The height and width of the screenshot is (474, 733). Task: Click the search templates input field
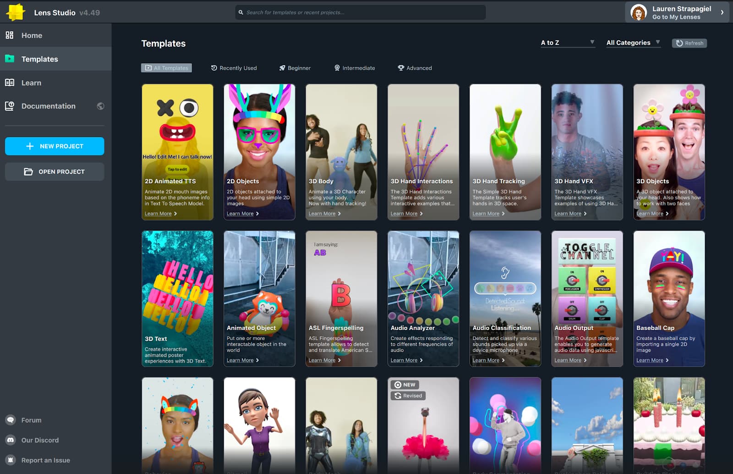click(361, 12)
